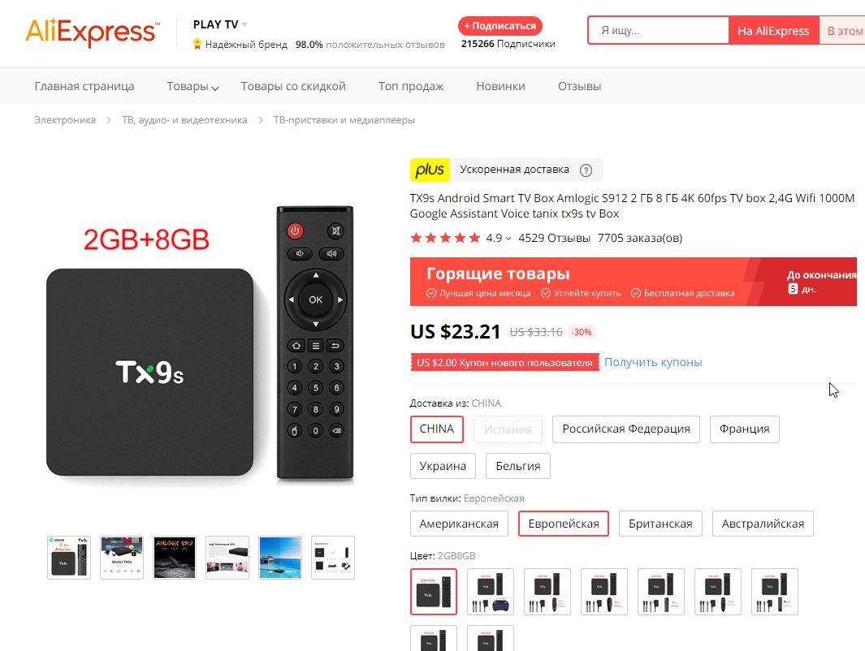
Task: Expand the PLAY TV store dropdown
Action: tap(244, 25)
